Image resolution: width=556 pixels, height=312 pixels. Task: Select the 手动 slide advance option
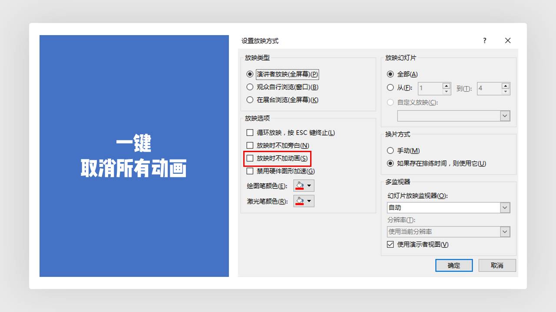(390, 150)
